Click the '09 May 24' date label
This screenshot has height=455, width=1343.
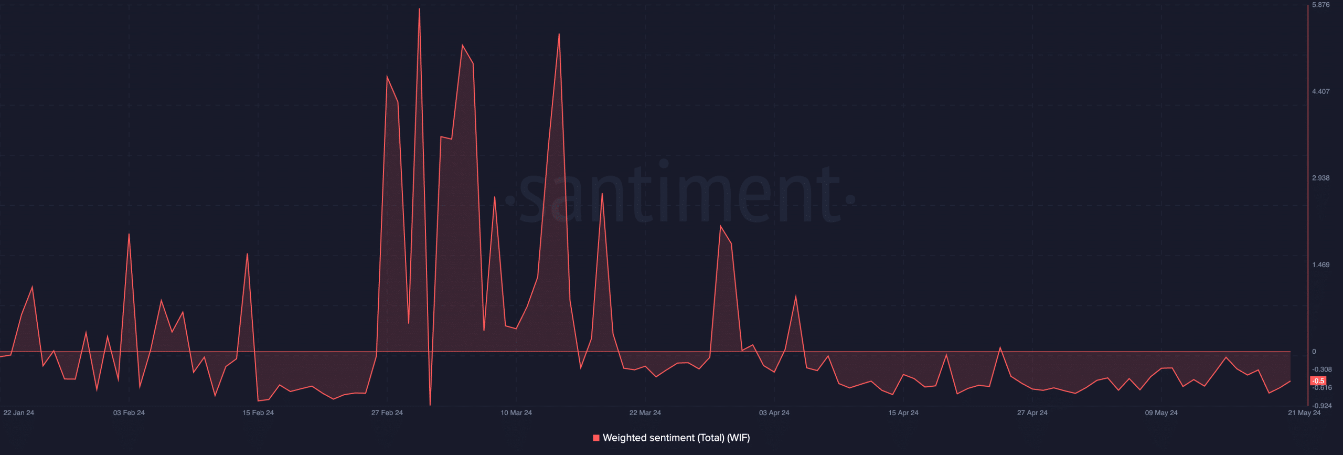(x=1161, y=412)
